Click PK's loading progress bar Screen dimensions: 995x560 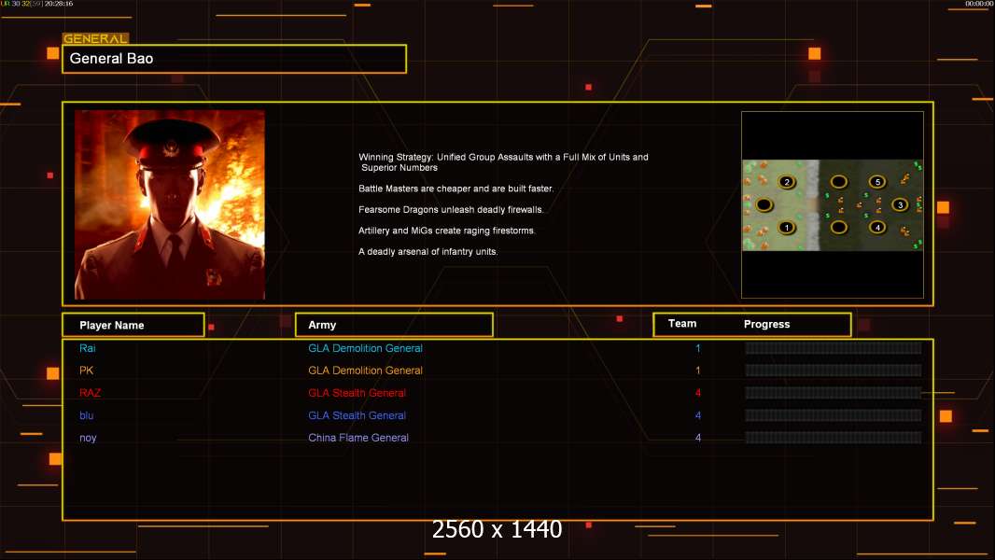(x=834, y=371)
